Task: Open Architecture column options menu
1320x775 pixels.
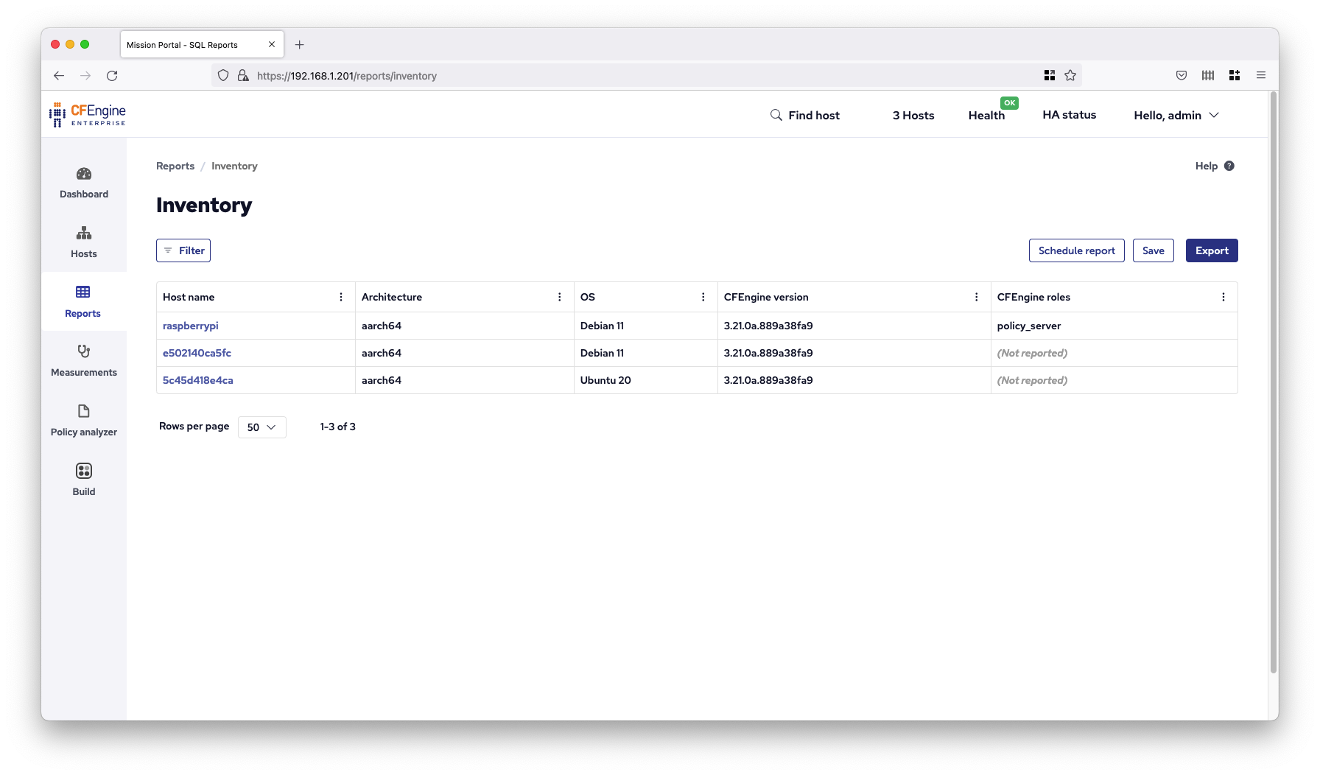Action: tap(560, 297)
